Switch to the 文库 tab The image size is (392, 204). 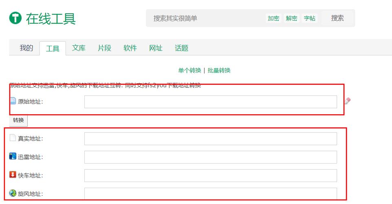[79, 48]
